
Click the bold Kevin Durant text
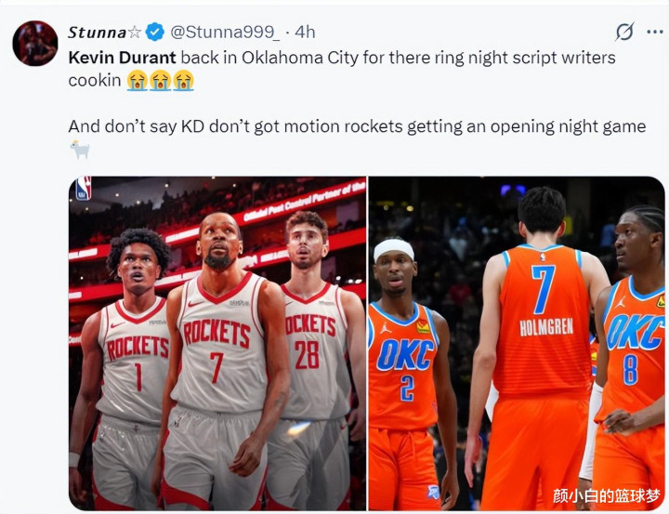tap(122, 58)
